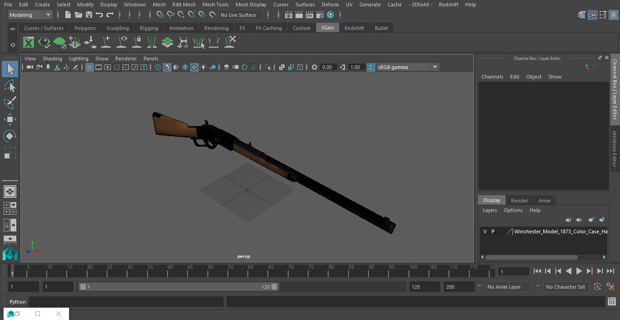Click play forwards button

click(x=579, y=271)
